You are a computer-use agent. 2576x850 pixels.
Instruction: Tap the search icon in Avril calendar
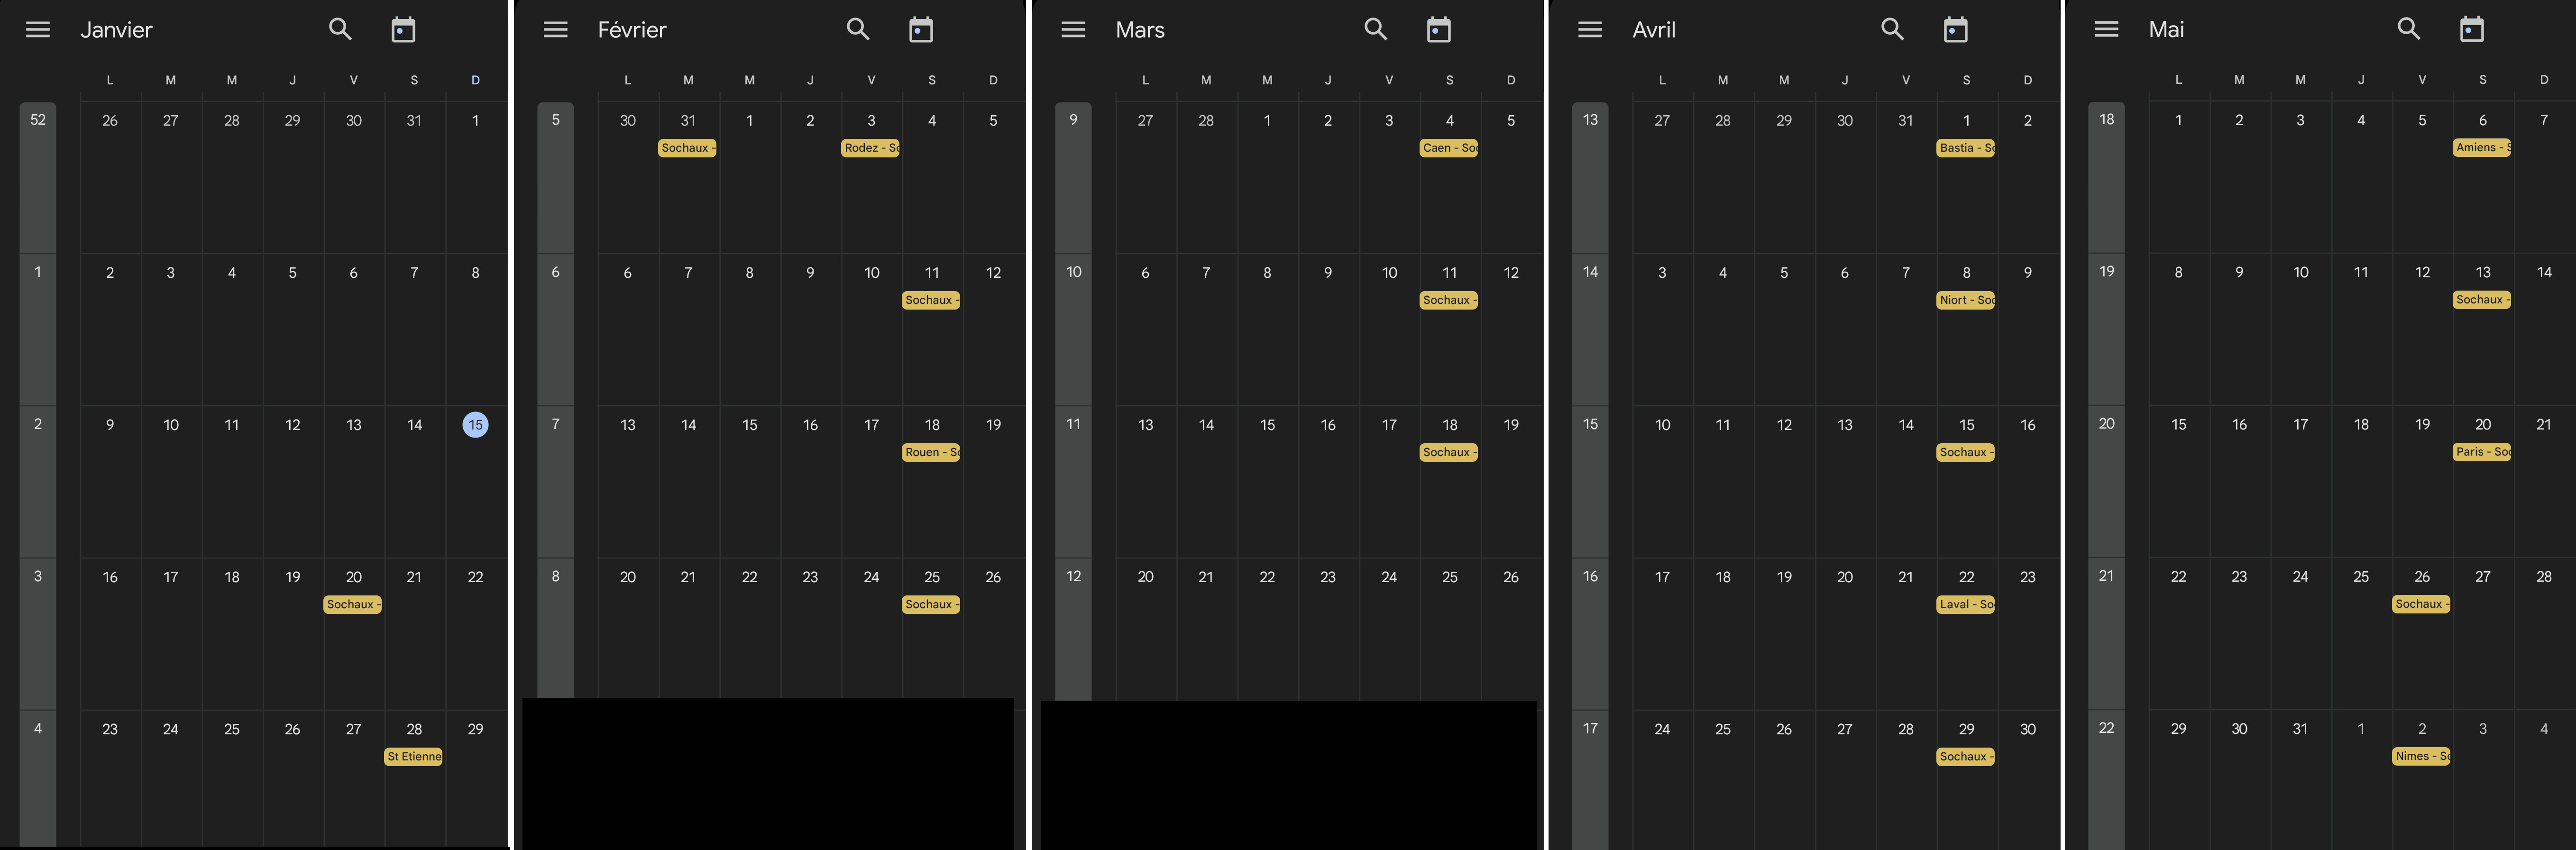[1893, 29]
